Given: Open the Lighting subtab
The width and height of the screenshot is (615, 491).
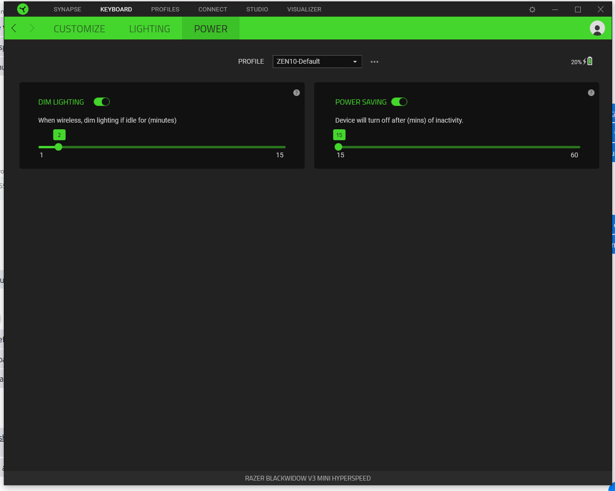Looking at the screenshot, I should 150,29.
